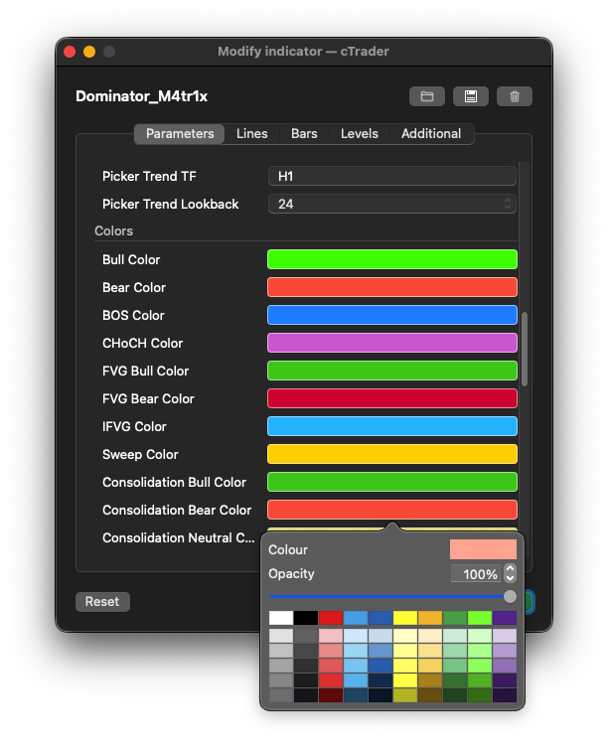The image size is (608, 750).
Task: Open the FVG Bull Color swatch
Action: [x=392, y=371]
